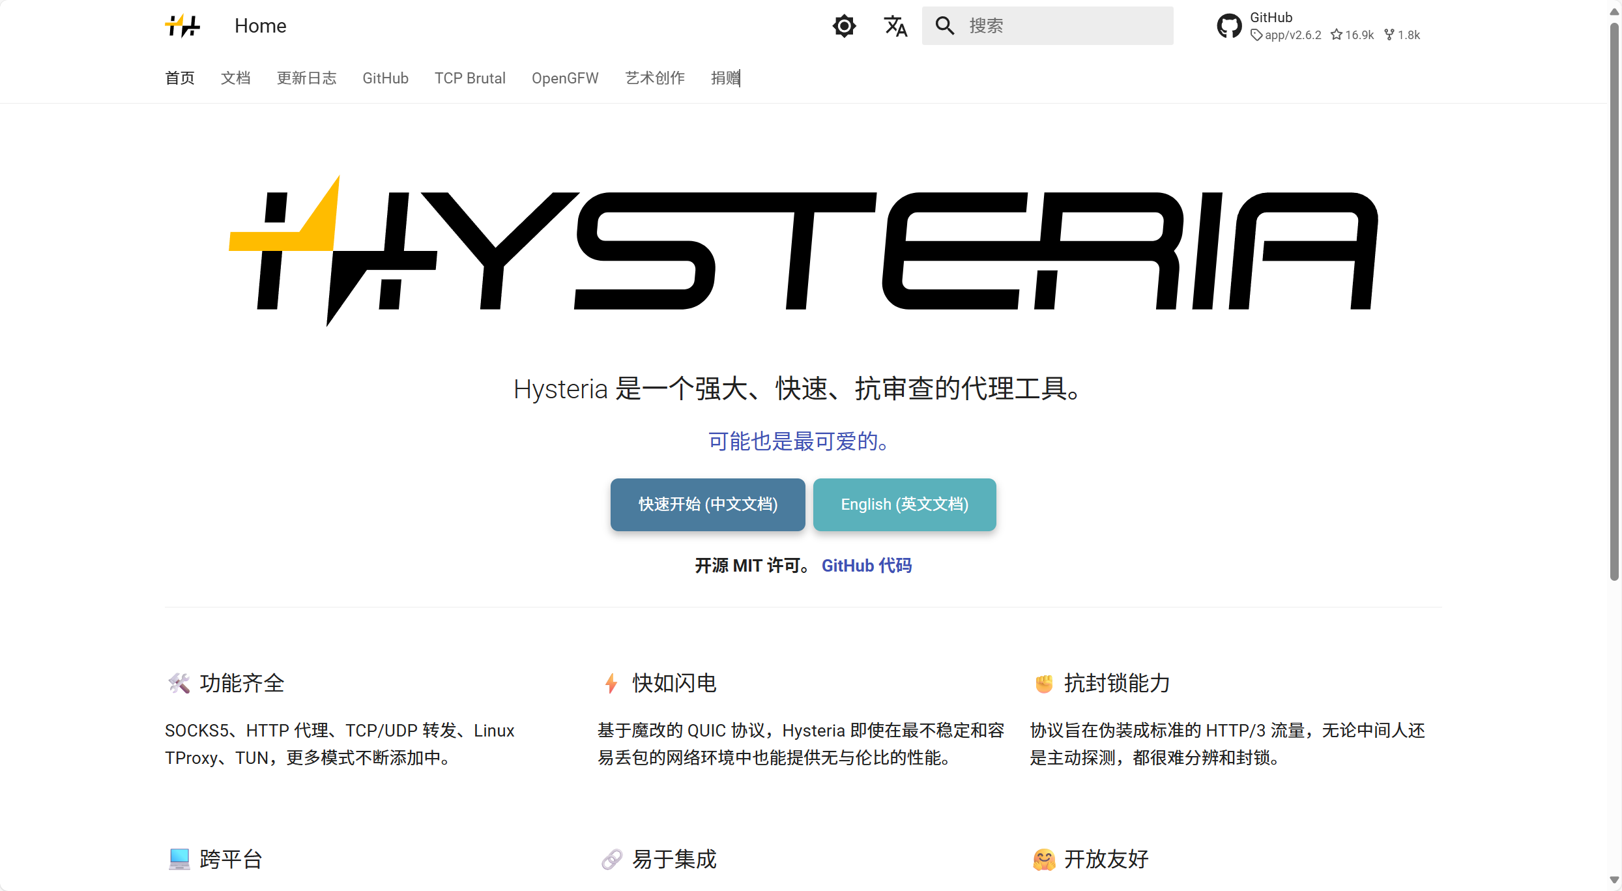Viewport: 1622px width, 891px height.
Task: Select the 艺术创作 tab
Action: [x=655, y=78]
